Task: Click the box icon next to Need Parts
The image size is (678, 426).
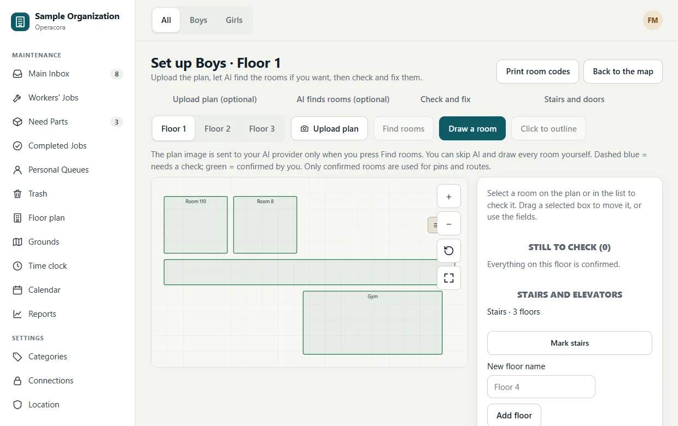Action: point(17,122)
